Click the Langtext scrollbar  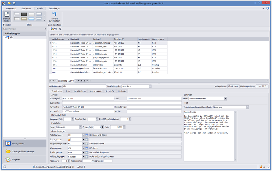point(235,136)
